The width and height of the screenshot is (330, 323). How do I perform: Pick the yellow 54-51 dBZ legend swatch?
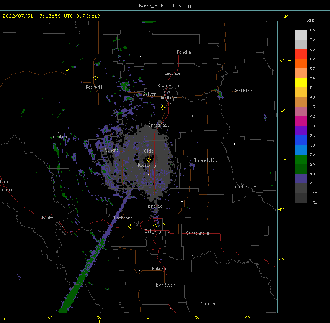[x=301, y=82]
